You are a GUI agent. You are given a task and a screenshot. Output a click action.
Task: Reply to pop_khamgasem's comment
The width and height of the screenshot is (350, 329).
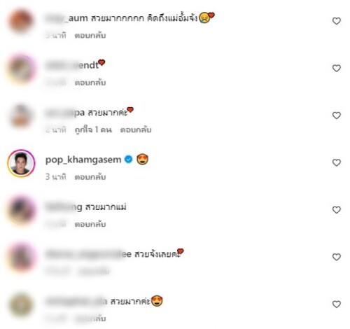(90, 177)
